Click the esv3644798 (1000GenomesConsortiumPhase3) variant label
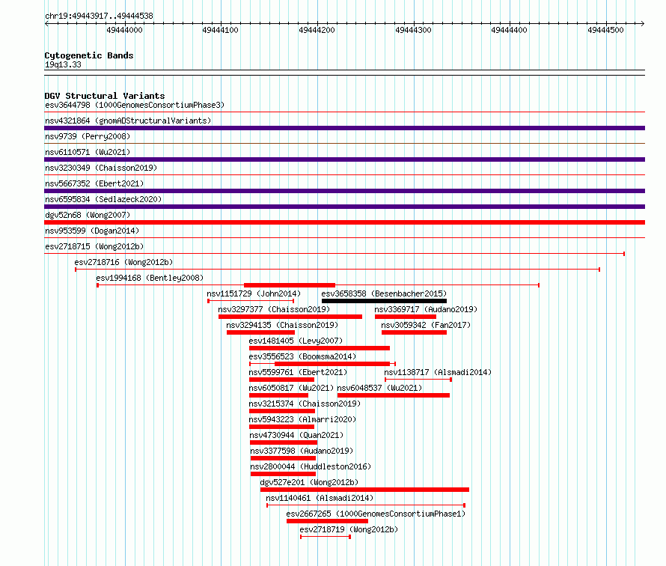666x566 pixels. [135, 105]
